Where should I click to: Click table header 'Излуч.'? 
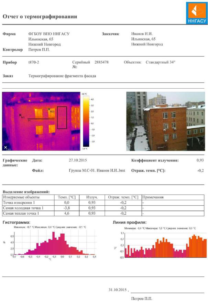click(92, 197)
